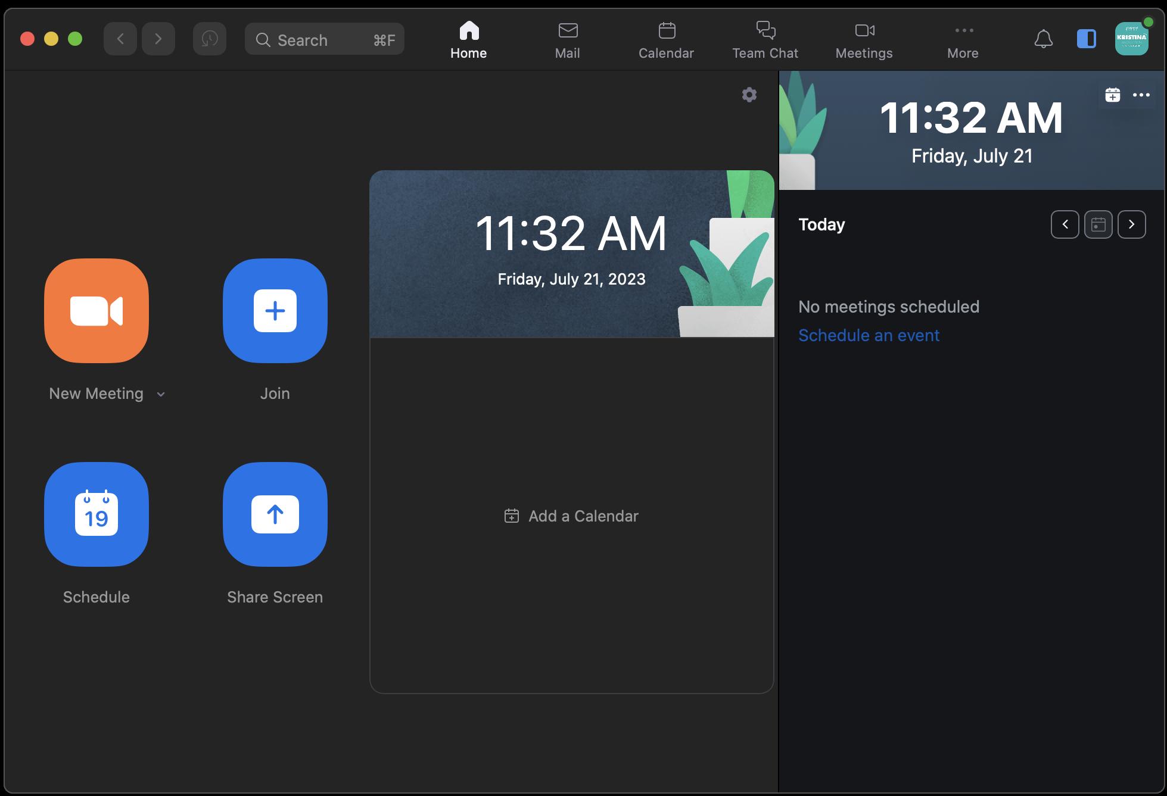The image size is (1167, 796).
Task: Jump to today using calendar panel button
Action: click(1098, 224)
